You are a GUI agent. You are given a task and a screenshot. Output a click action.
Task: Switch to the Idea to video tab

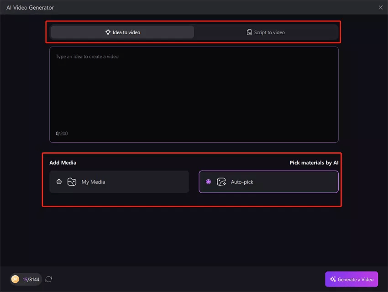[122, 32]
